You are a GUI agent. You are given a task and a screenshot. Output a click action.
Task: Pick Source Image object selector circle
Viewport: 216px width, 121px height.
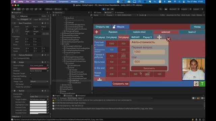[48, 66]
